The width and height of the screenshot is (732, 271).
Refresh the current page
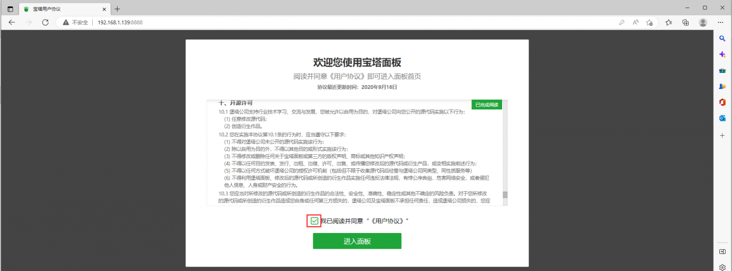[45, 22]
